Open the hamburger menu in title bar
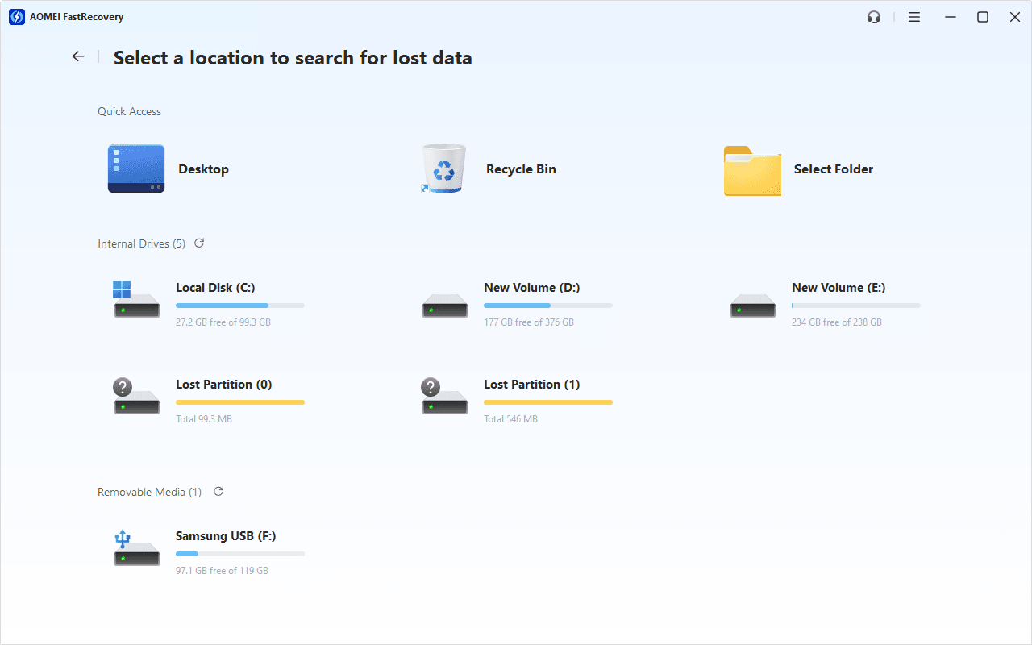 click(x=913, y=17)
